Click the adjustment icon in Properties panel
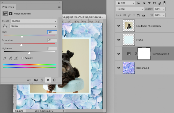This screenshot has width=174, height=113. (5, 14)
